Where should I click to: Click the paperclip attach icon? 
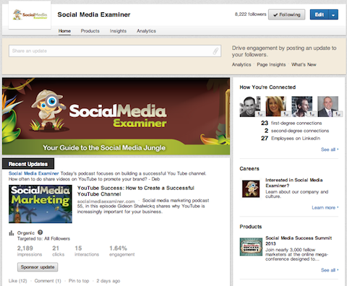click(x=215, y=51)
